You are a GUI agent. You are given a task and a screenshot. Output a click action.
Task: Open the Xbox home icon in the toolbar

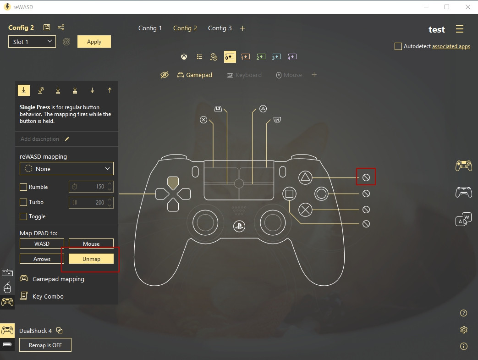point(184,57)
